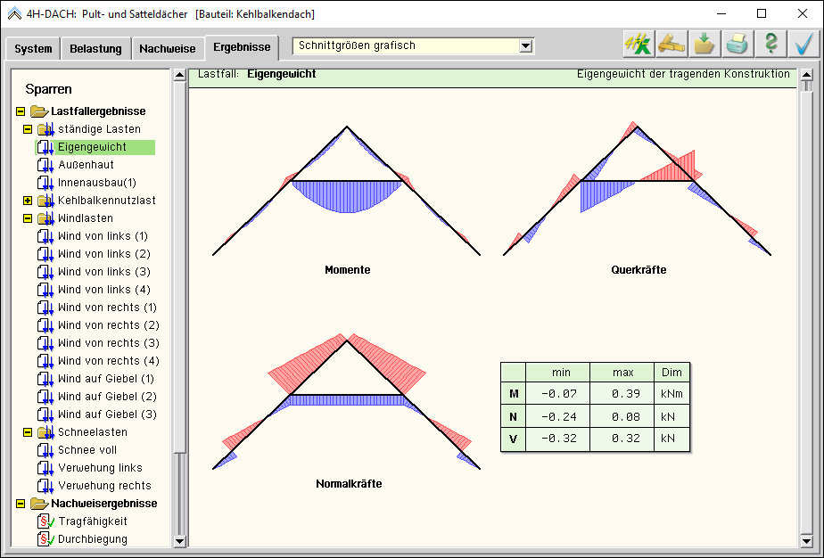Open the Nachweise tab
This screenshot has height=558, width=824.
point(167,49)
